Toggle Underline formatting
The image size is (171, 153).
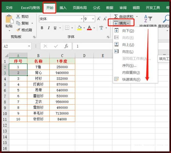coord(55,28)
